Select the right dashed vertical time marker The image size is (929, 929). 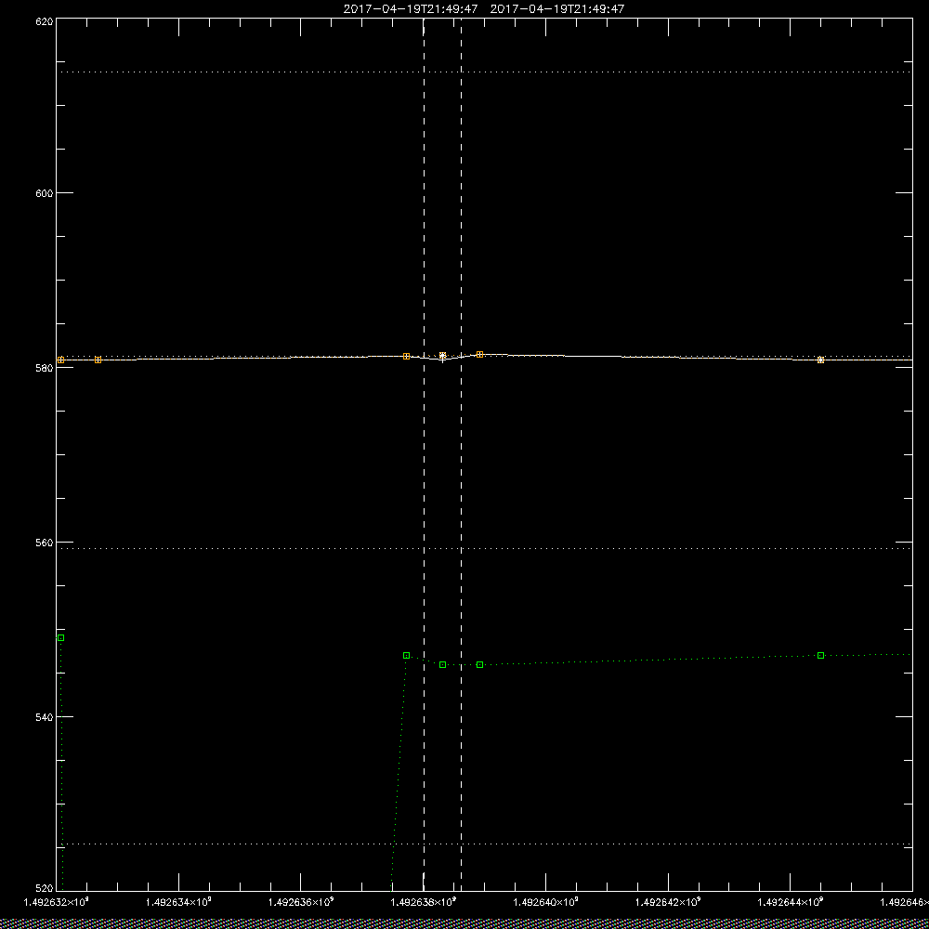pyautogui.click(x=461, y=454)
